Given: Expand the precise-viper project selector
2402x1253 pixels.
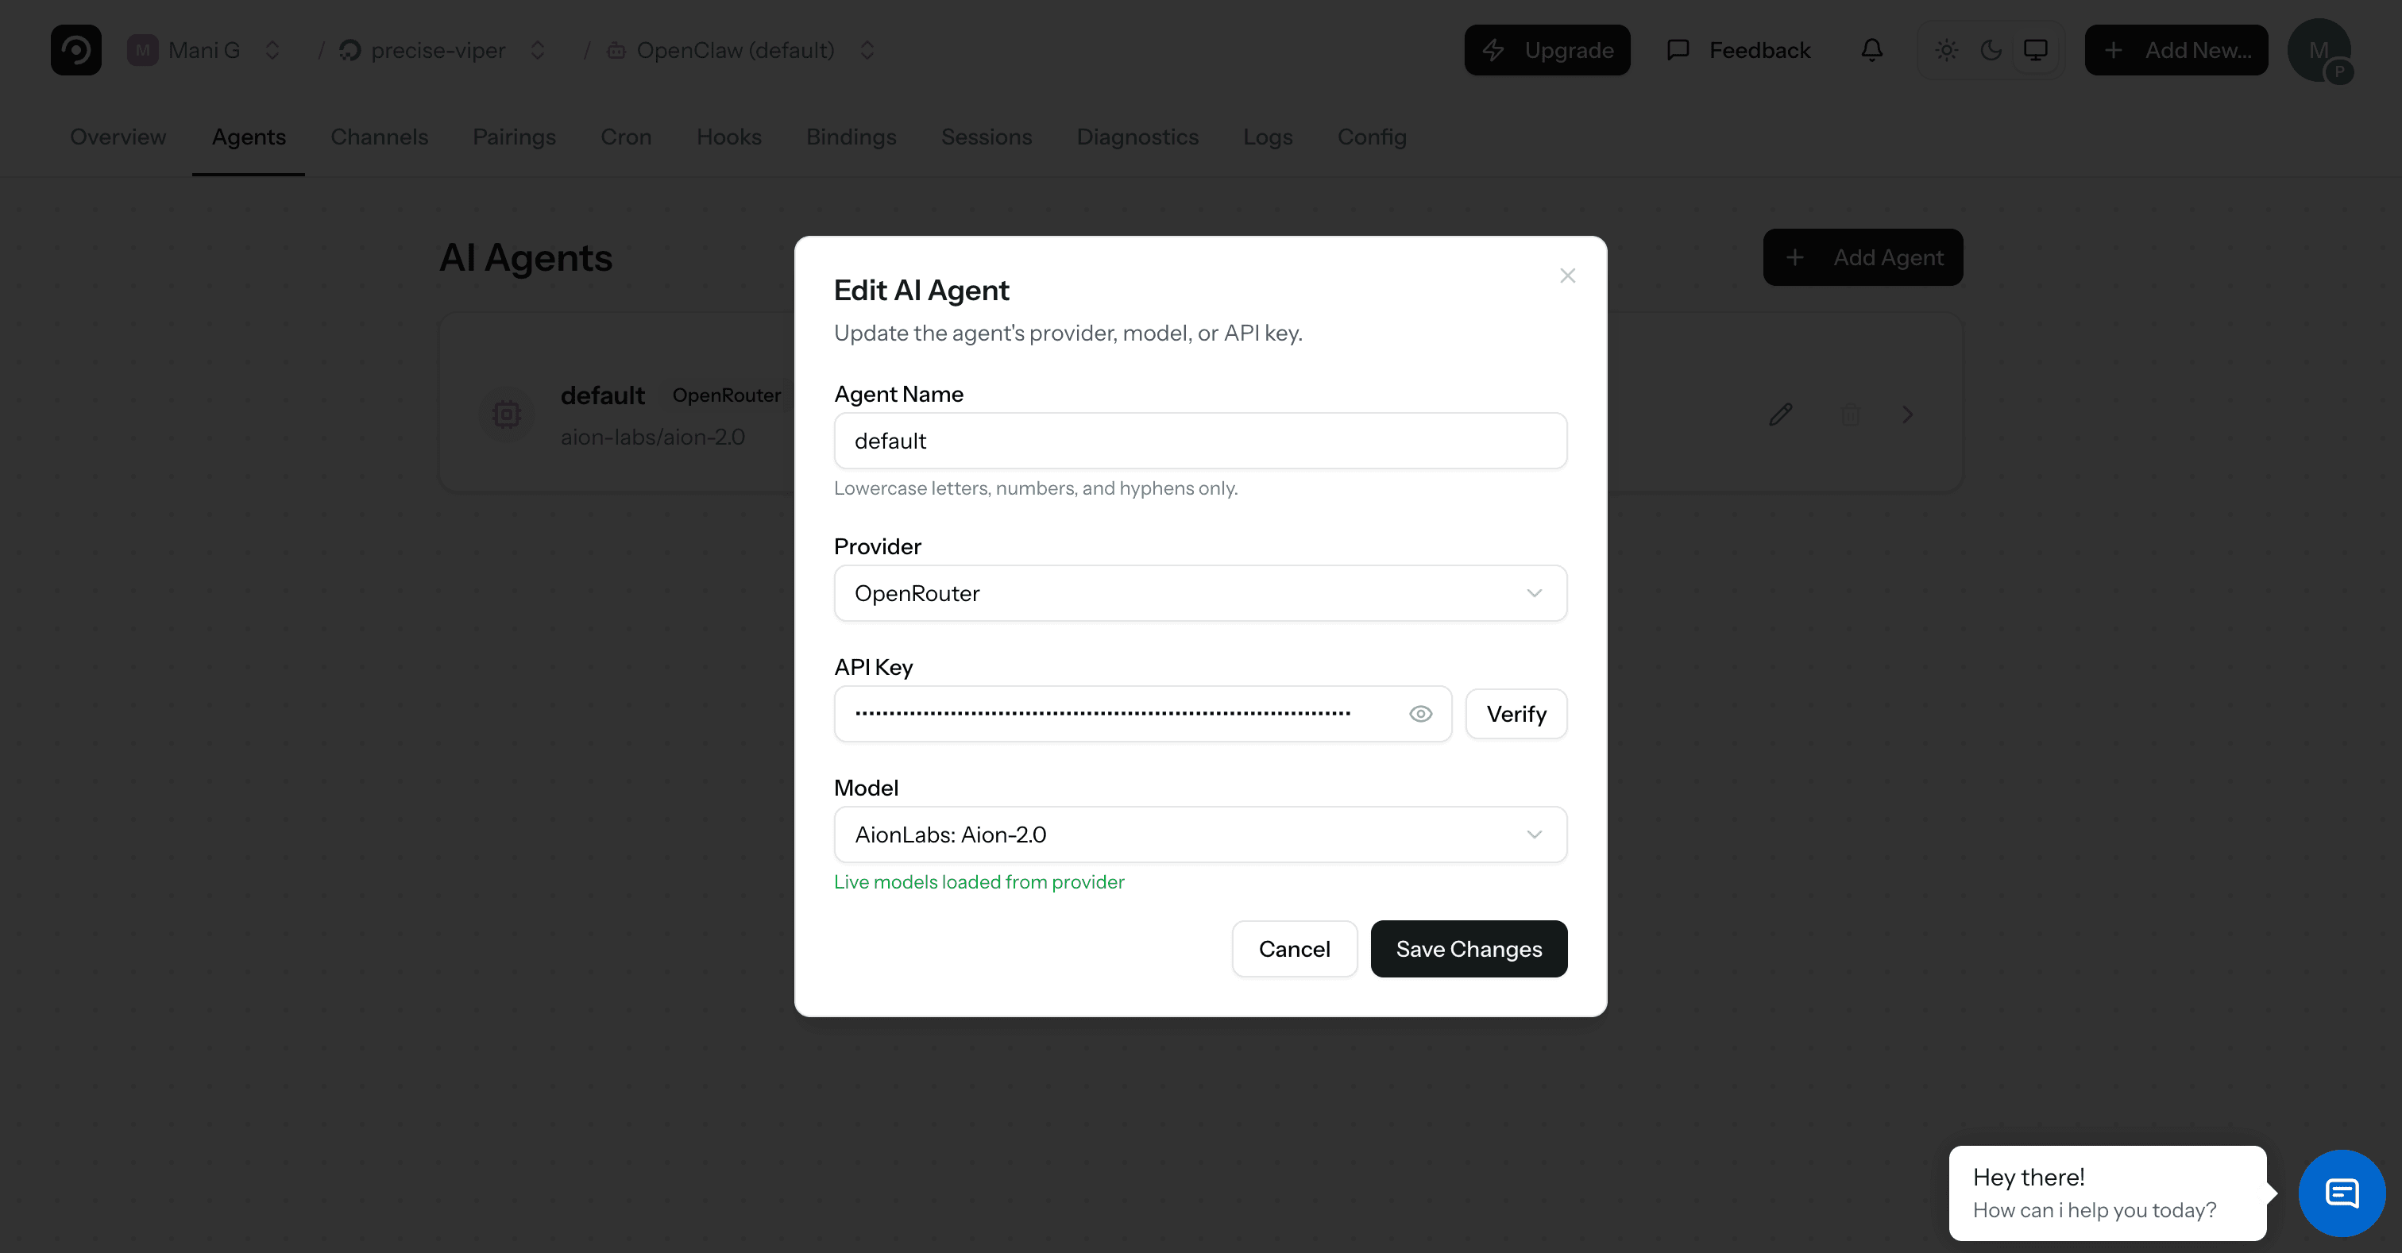Looking at the screenshot, I should point(537,50).
